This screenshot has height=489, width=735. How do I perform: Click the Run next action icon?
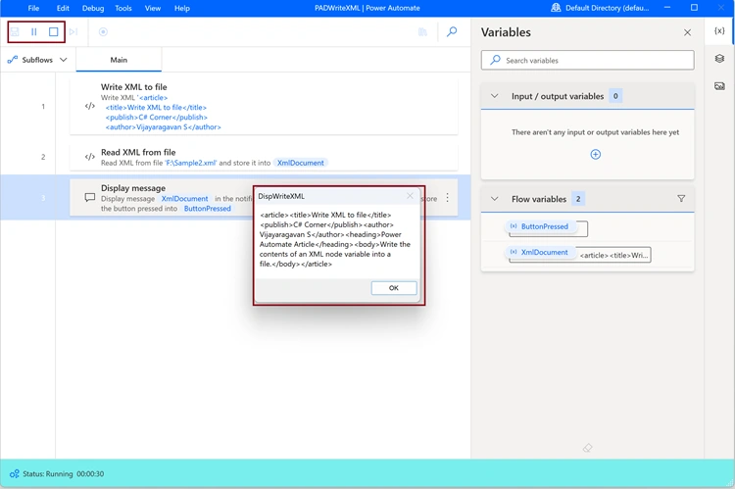pos(73,32)
